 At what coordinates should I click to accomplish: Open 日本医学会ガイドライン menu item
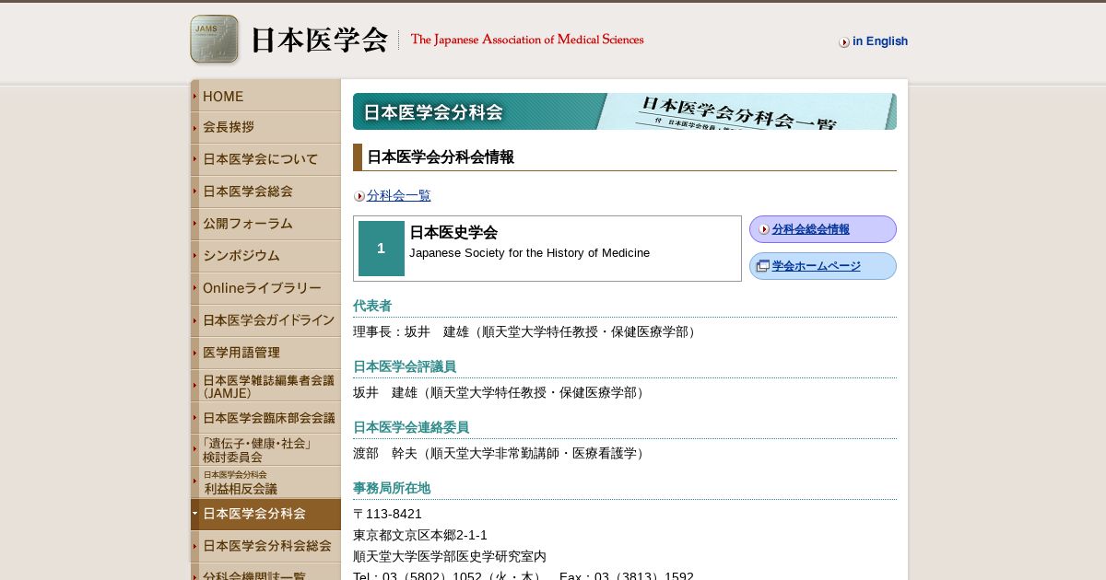pos(265,321)
